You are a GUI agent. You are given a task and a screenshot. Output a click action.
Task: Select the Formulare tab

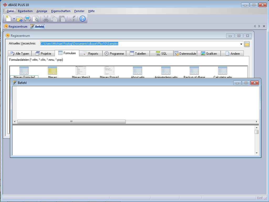[67, 53]
